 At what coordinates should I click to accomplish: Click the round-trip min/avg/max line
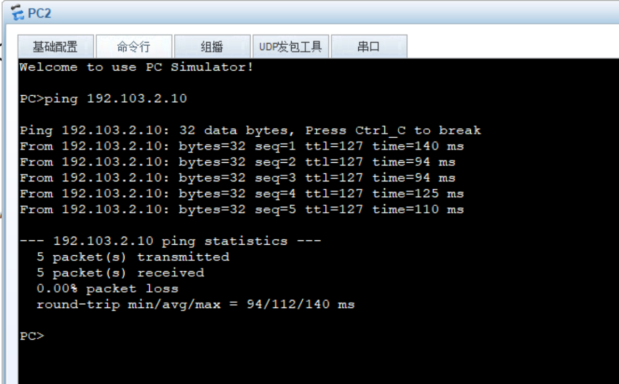click(196, 304)
